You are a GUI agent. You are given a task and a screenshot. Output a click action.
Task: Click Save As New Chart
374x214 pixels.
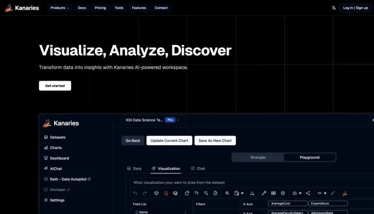(215, 141)
